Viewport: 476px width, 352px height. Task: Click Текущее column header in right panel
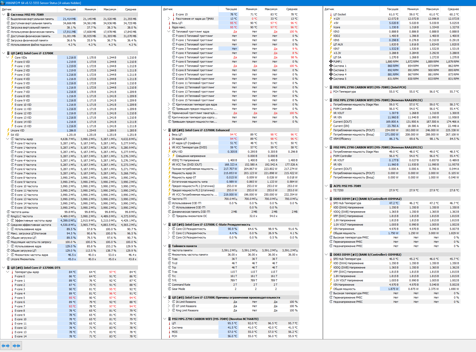point(390,9)
